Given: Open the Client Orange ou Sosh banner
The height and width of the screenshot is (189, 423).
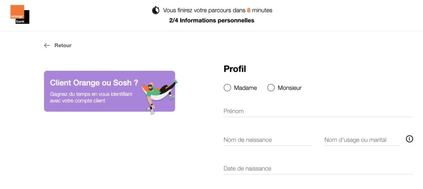Looking at the screenshot, I should click(x=109, y=91).
